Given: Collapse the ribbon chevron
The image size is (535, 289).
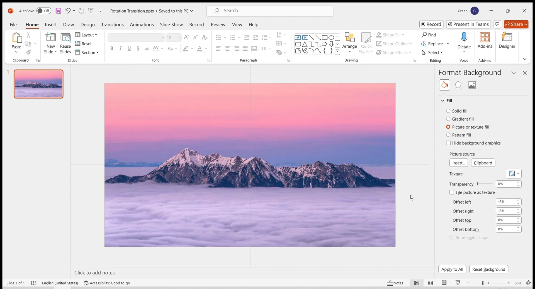Looking at the screenshot, I should [525, 59].
